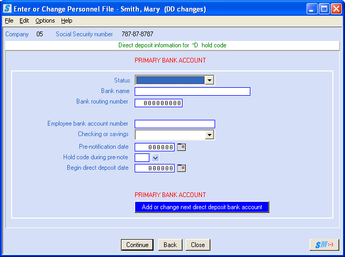Click the application icon in title bar

tap(8, 9)
